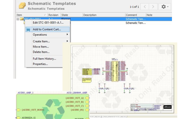The width and height of the screenshot is (191, 119).
Task: Open Full Item History
Action: [44, 59]
